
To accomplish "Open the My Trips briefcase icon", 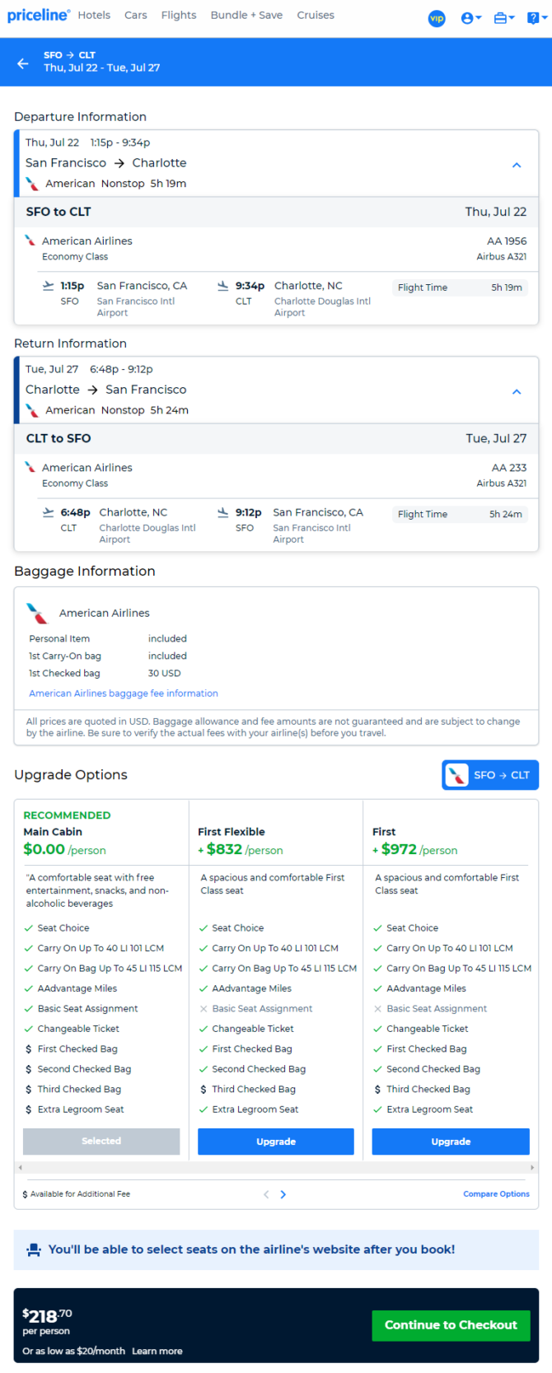I will pyautogui.click(x=503, y=18).
